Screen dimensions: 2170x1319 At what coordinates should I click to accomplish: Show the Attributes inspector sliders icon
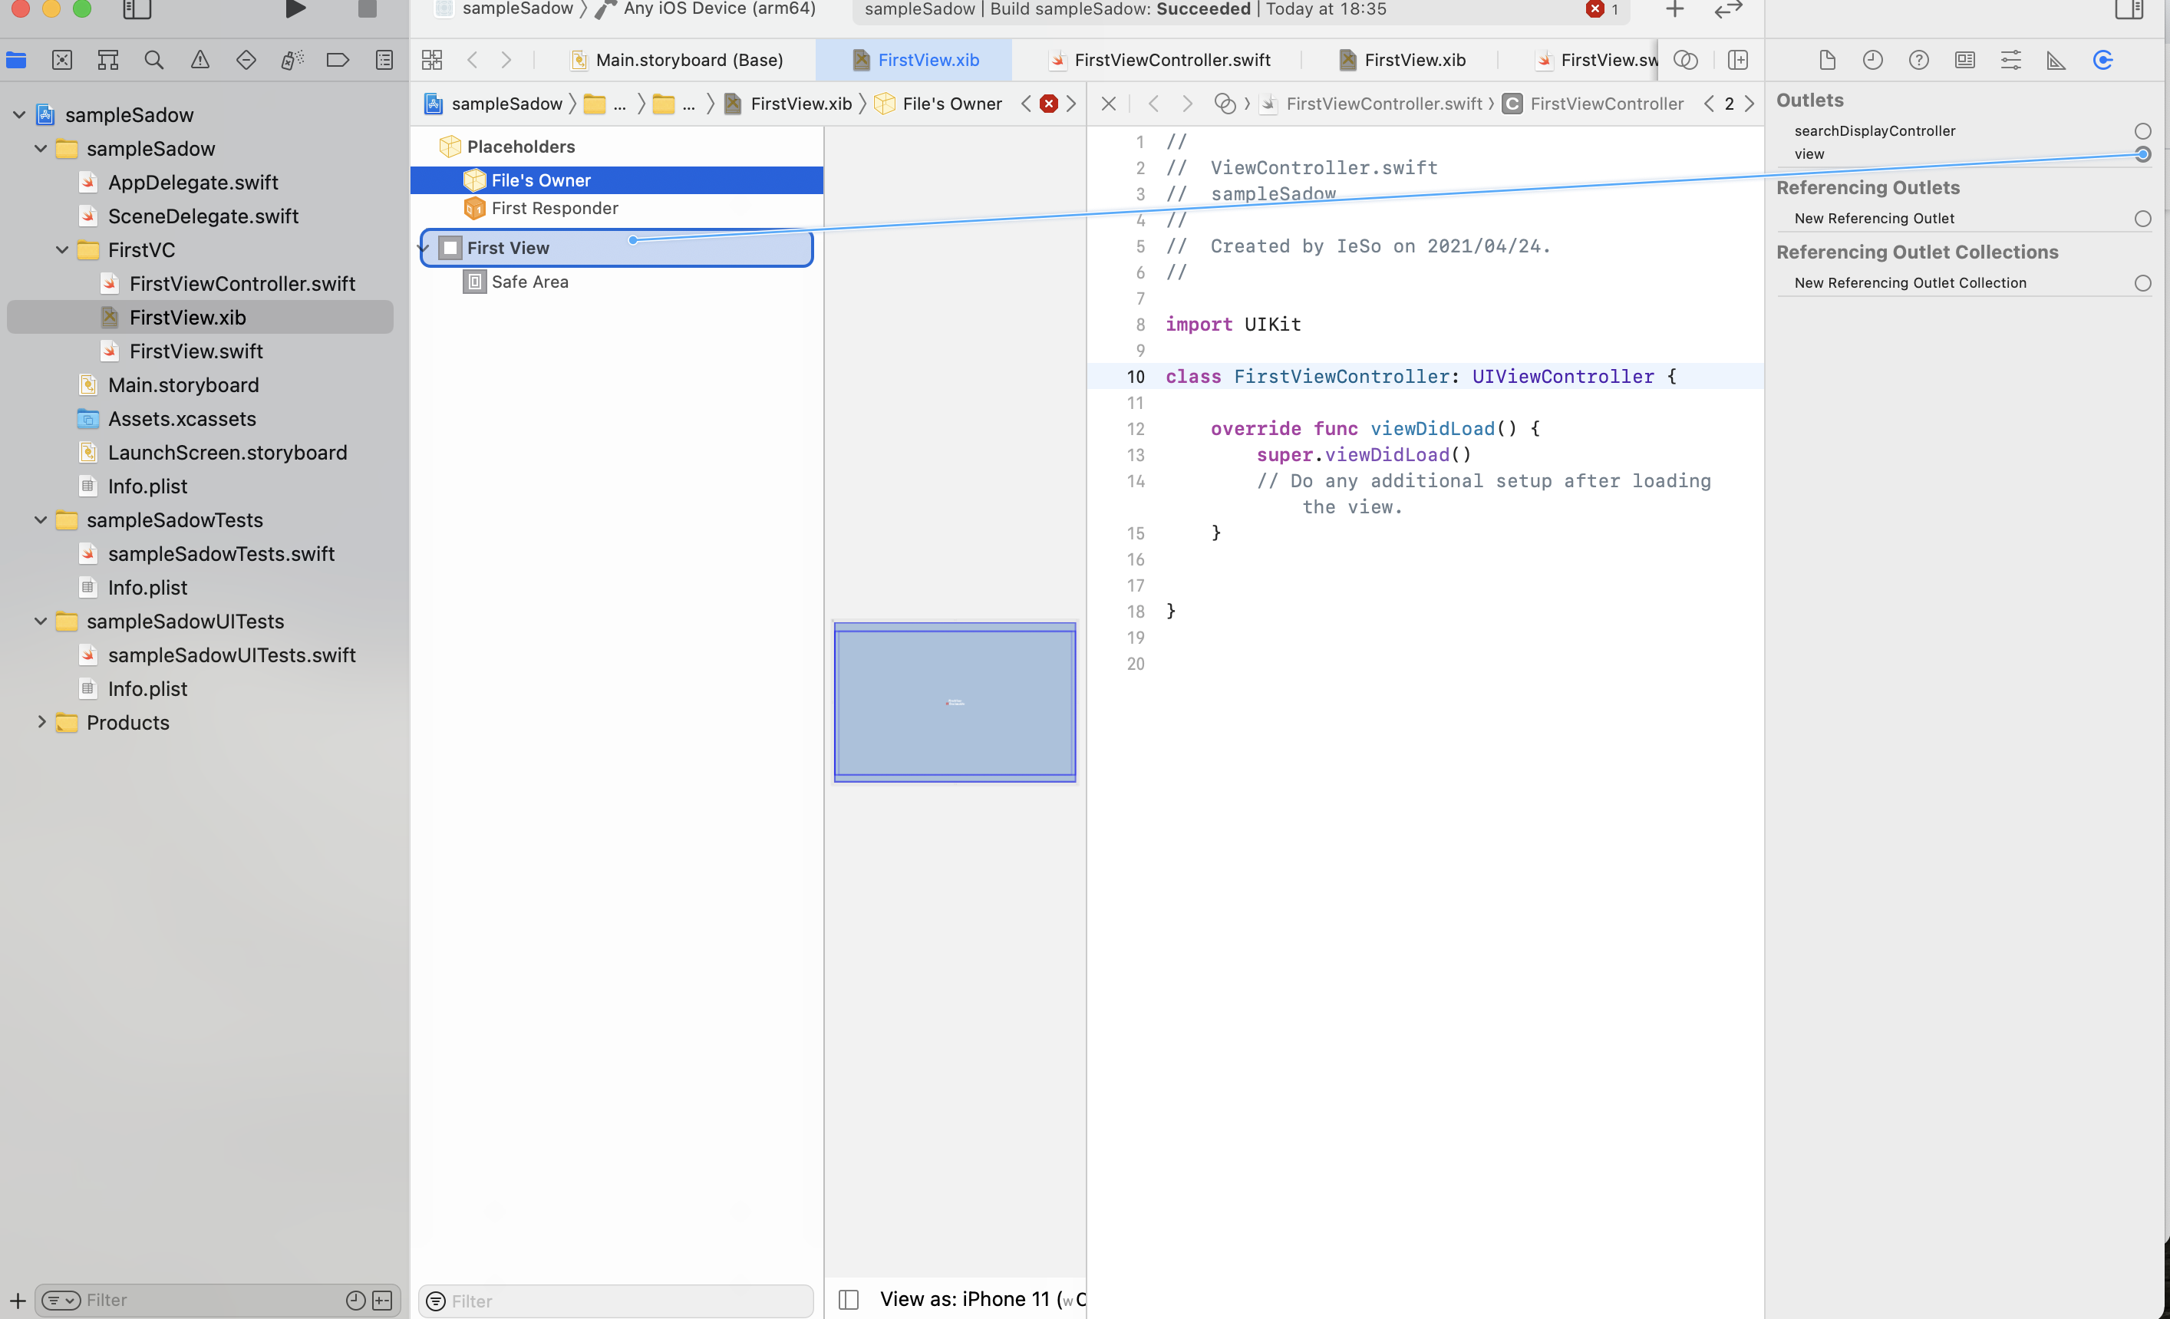2010,60
